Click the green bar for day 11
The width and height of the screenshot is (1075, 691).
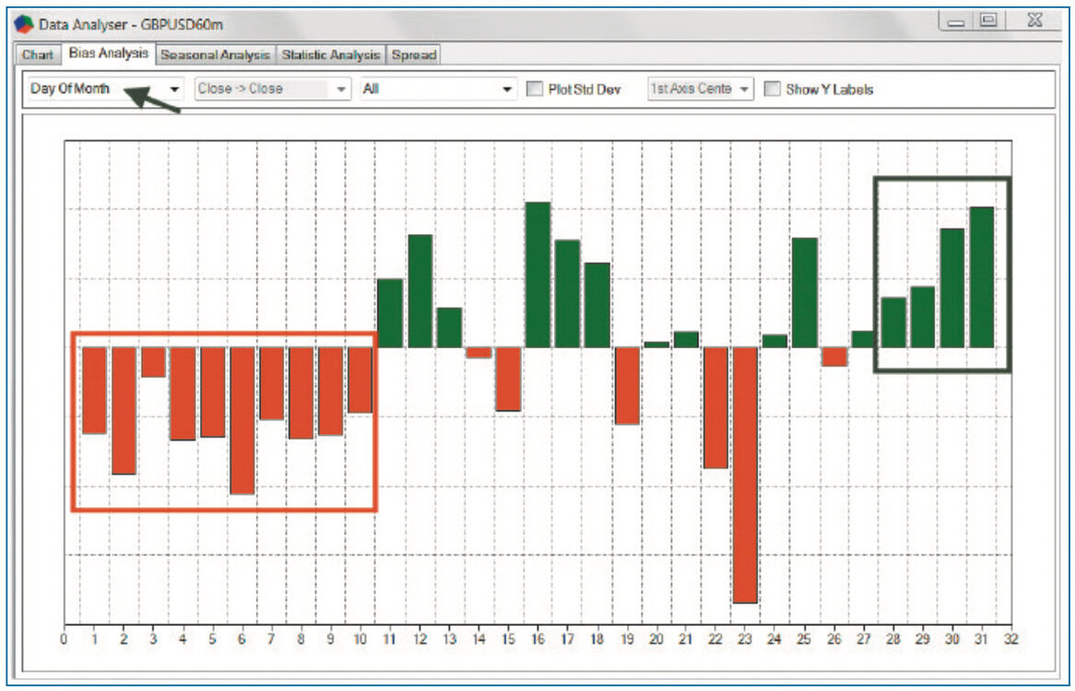click(x=390, y=313)
